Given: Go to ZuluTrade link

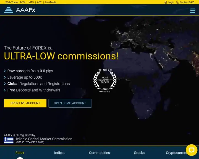Looking at the screenshot, I should tap(50, 2).
